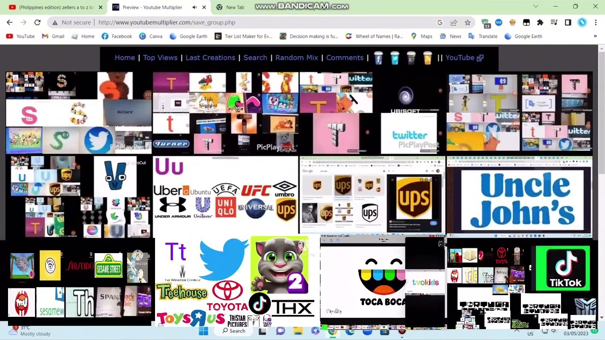
Task: Open the Decision making bookmark
Action: tap(309, 36)
